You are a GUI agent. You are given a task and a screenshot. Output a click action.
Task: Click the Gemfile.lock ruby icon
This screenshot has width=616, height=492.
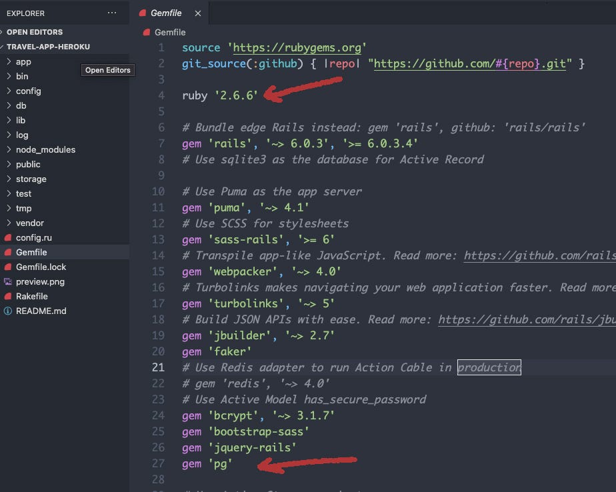tap(8, 267)
